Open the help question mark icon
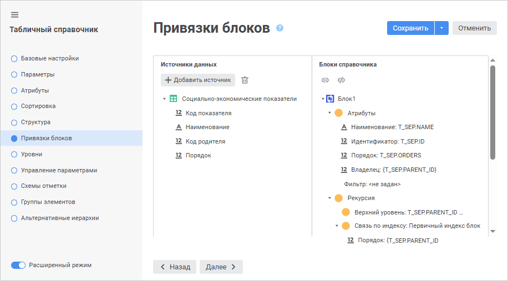The width and height of the screenshot is (508, 281). pos(280,28)
